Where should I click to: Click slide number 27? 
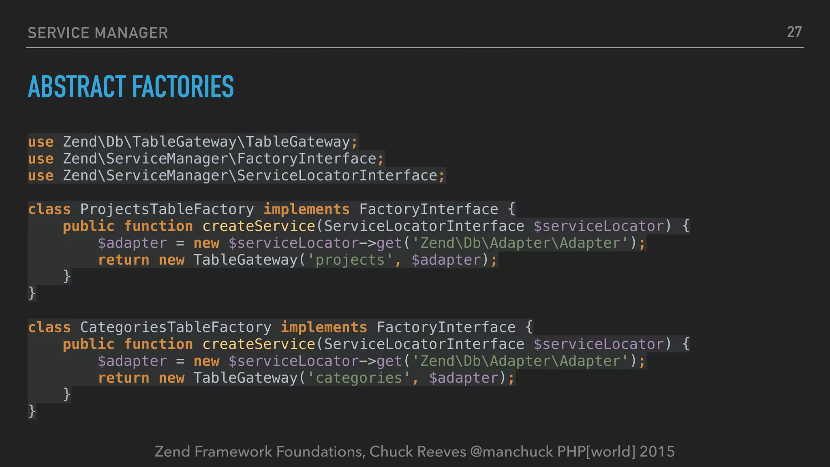pos(794,32)
